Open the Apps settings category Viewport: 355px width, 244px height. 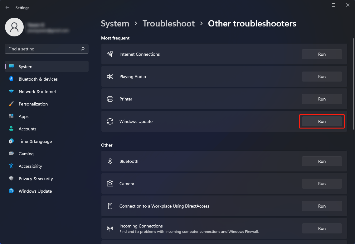pos(23,116)
